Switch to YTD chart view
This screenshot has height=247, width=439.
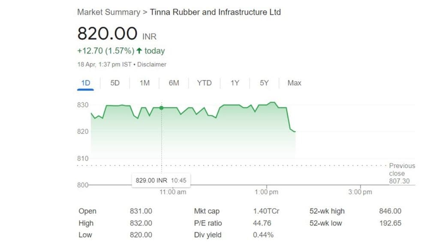point(204,83)
